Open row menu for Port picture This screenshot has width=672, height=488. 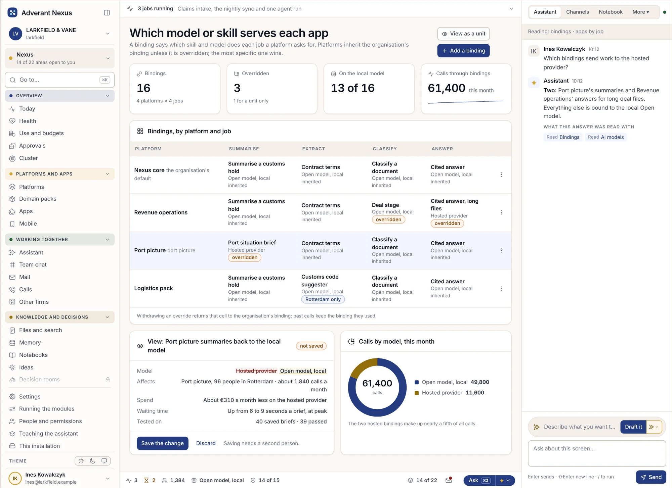501,251
